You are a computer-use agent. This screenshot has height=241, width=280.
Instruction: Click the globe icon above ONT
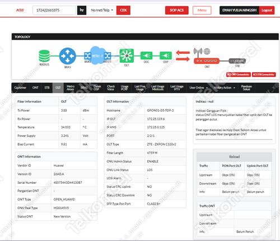pyautogui.click(x=207, y=51)
